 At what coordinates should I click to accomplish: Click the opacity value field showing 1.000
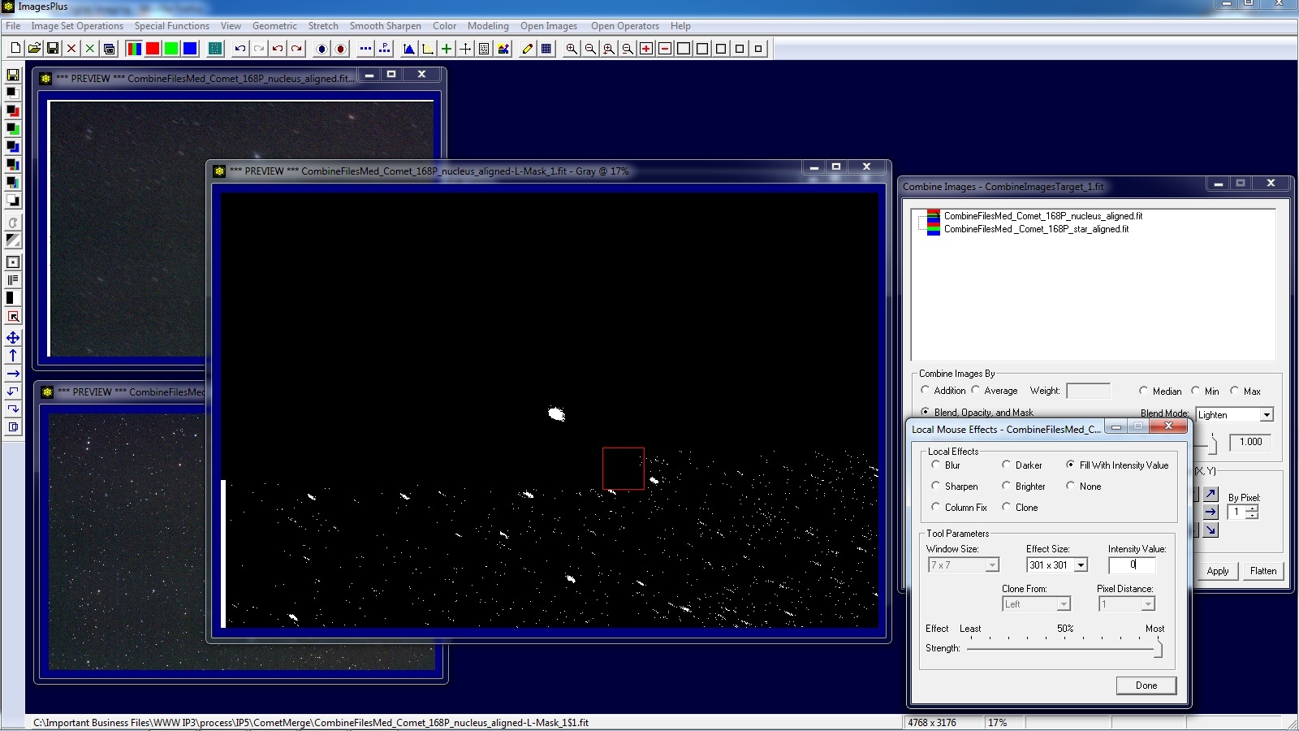(1251, 443)
